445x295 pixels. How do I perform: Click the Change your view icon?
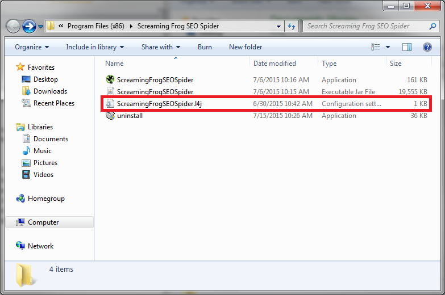tap(376, 47)
